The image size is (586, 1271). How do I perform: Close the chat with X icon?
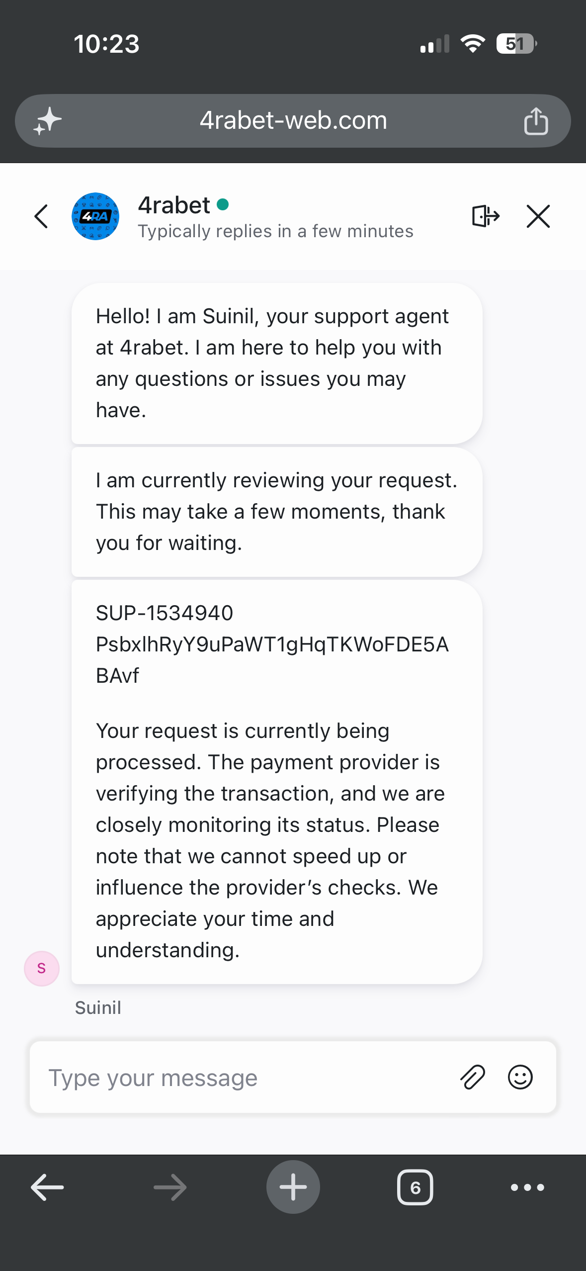coord(538,216)
